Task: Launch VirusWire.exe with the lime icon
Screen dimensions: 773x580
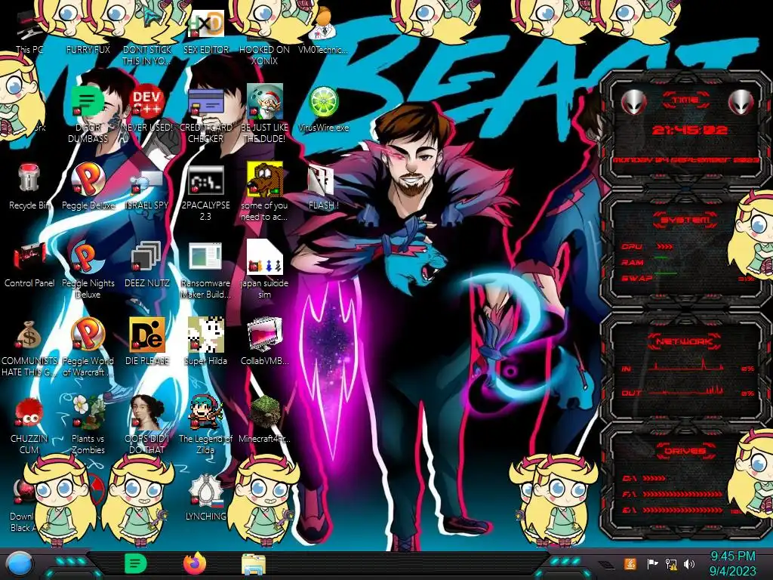Action: tap(323, 109)
